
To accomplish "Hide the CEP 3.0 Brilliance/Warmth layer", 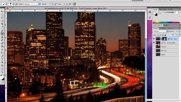I will pyautogui.click(x=154, y=43).
